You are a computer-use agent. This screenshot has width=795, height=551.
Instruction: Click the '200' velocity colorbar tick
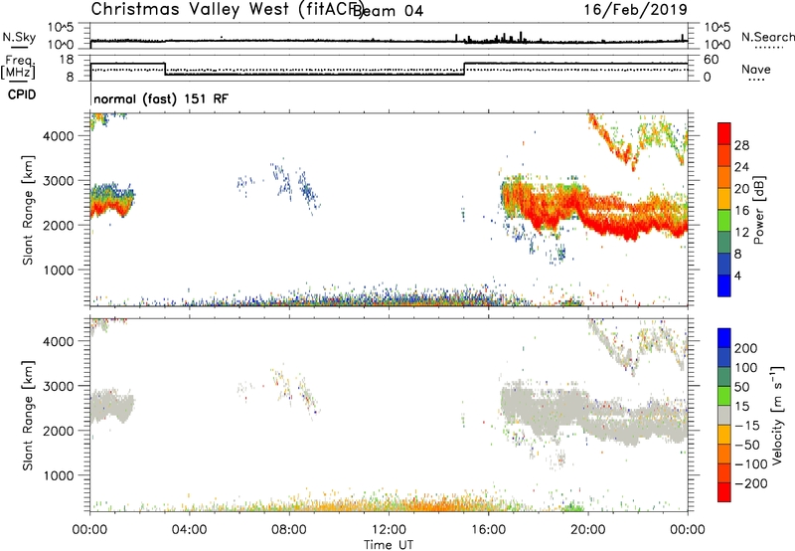[746, 348]
